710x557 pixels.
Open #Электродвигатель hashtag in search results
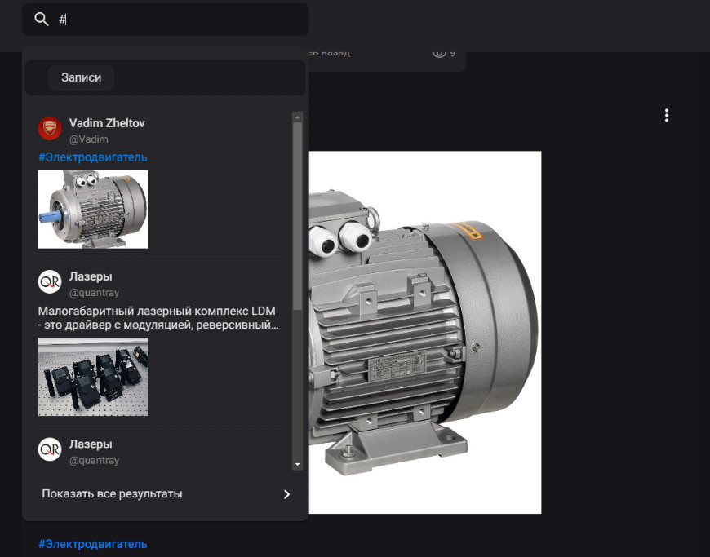point(93,157)
